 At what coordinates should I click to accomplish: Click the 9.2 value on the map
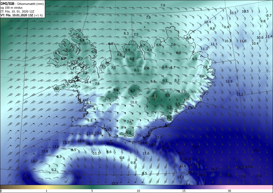(x=54, y=170)
